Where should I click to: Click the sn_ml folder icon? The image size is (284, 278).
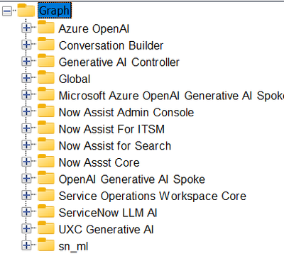tap(46, 245)
